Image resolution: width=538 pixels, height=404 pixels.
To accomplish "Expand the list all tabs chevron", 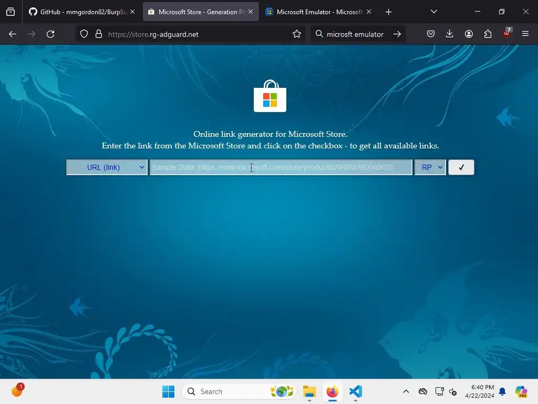I will pyautogui.click(x=433, y=12).
